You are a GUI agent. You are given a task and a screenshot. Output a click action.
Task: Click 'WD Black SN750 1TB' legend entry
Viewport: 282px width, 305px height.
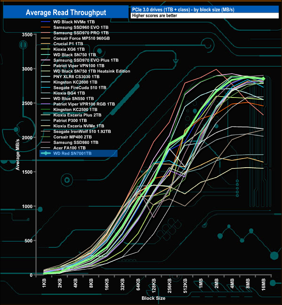click(x=75, y=55)
